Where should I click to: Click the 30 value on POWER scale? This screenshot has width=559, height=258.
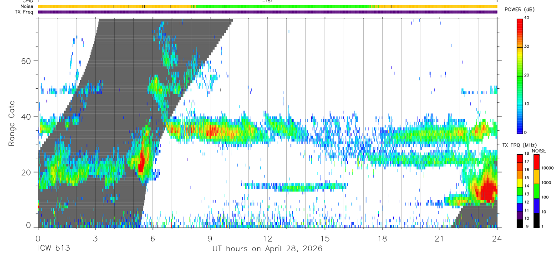[527, 46]
